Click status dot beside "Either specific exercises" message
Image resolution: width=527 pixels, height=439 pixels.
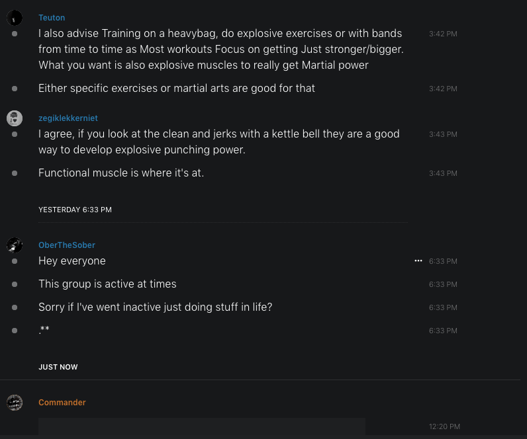[15, 89]
